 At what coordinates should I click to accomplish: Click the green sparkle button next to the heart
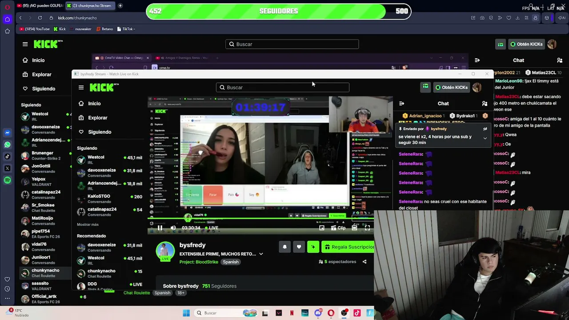tap(313, 247)
